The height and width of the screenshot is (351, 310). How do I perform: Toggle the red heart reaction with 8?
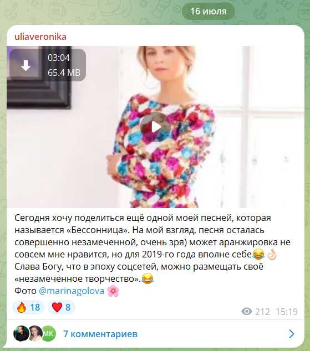62,307
